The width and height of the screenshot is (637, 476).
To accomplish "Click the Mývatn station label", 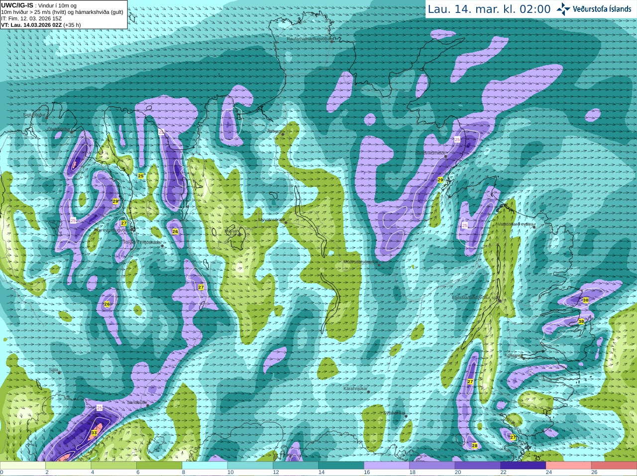I will point(231,231).
